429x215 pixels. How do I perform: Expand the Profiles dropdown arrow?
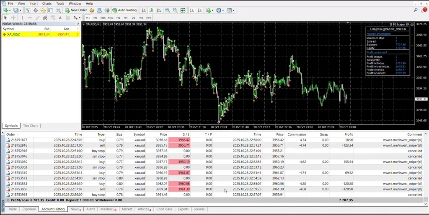pos(20,10)
